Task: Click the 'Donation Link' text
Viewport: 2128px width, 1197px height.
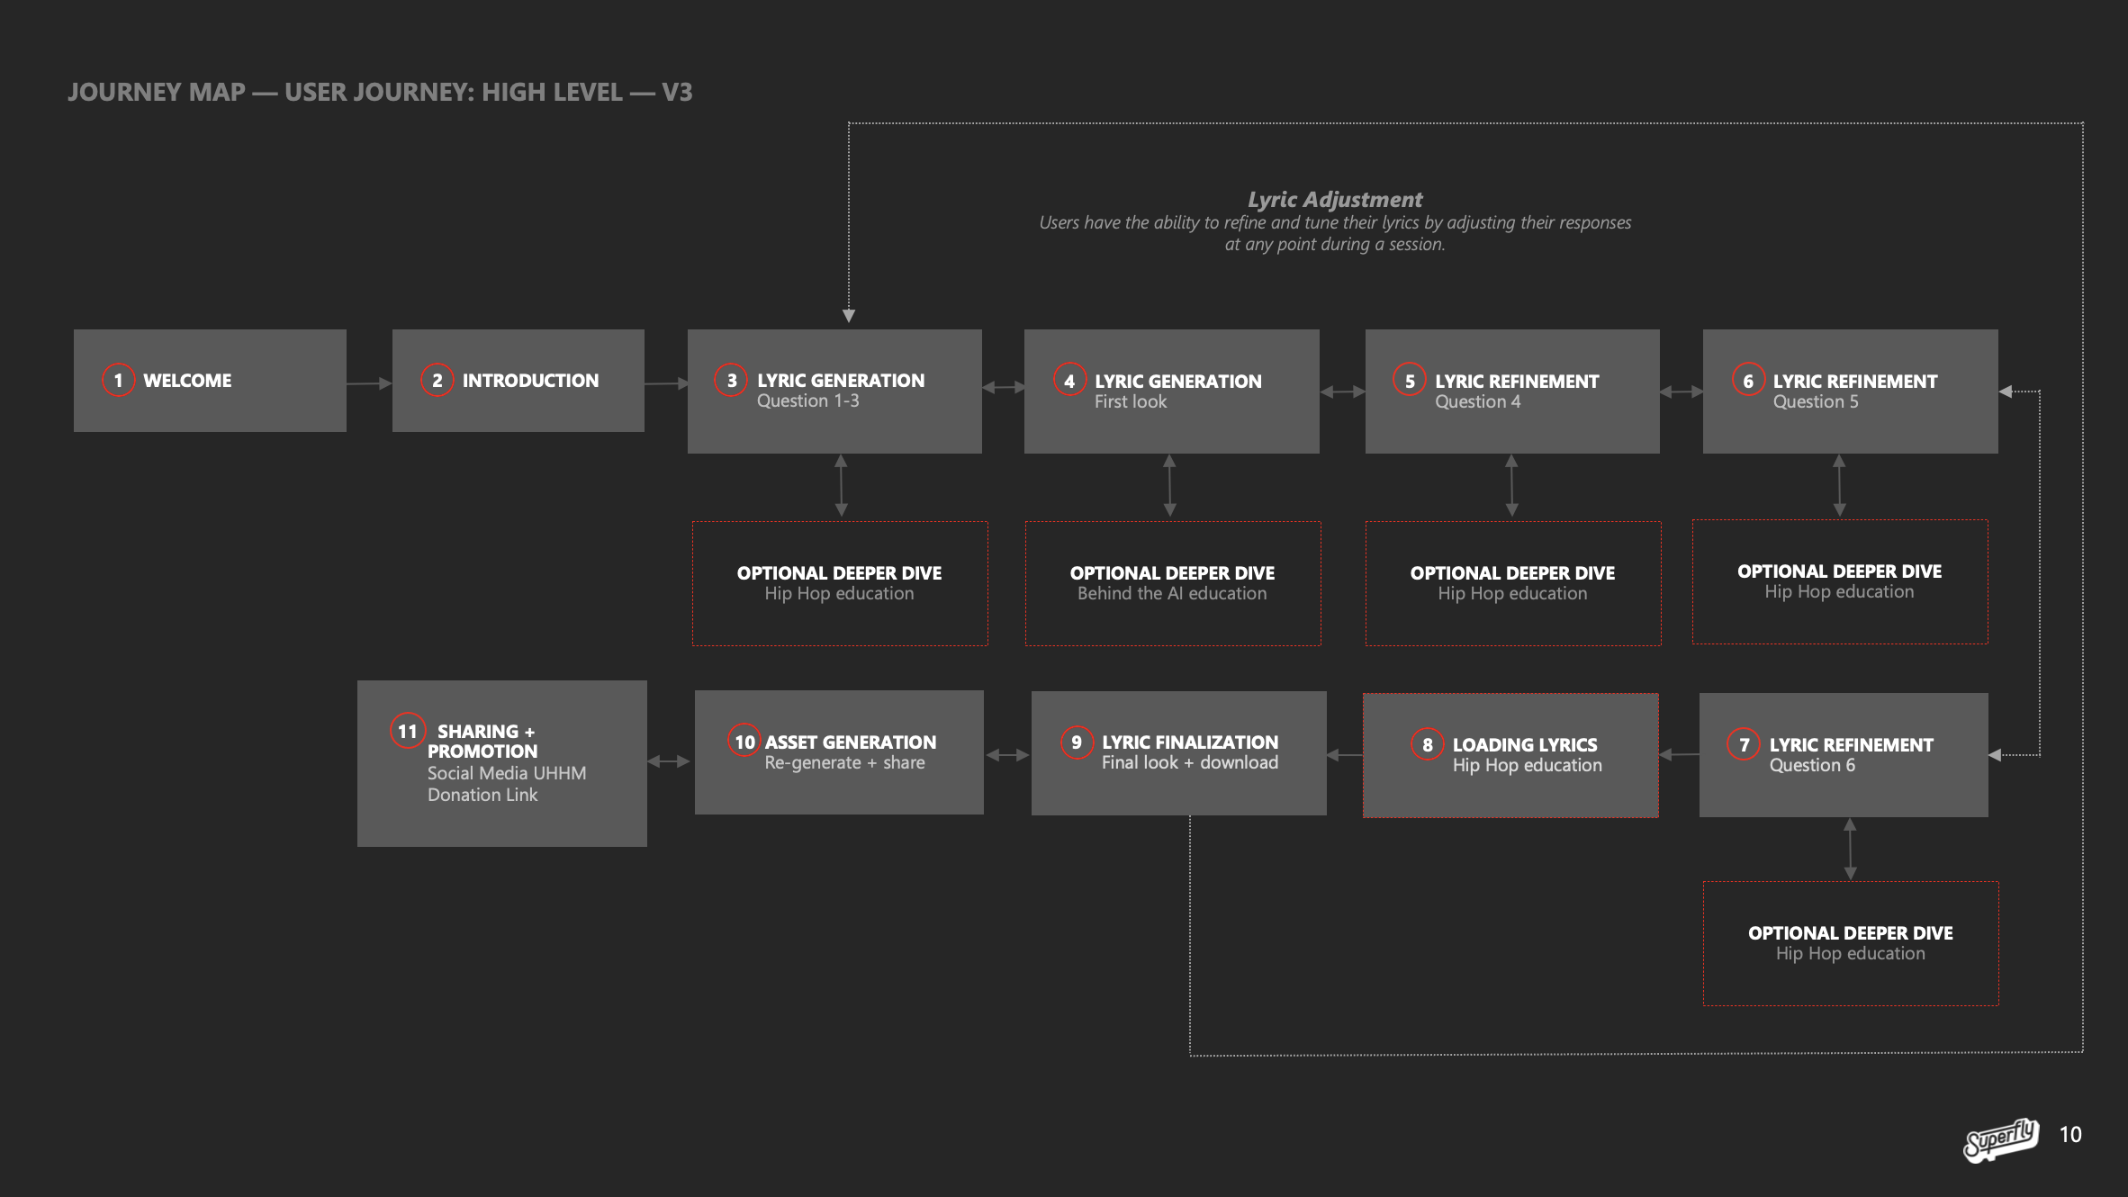Action: (x=482, y=795)
